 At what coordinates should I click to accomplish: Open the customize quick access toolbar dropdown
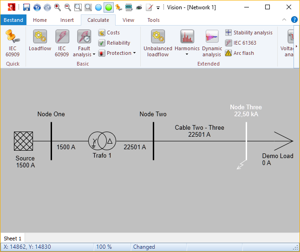[x=158, y=8]
